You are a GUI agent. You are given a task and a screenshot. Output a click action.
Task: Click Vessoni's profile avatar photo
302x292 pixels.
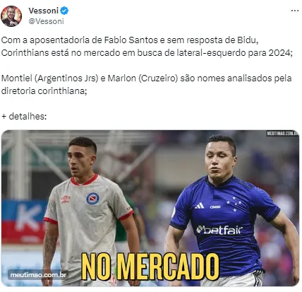[x=11, y=16]
